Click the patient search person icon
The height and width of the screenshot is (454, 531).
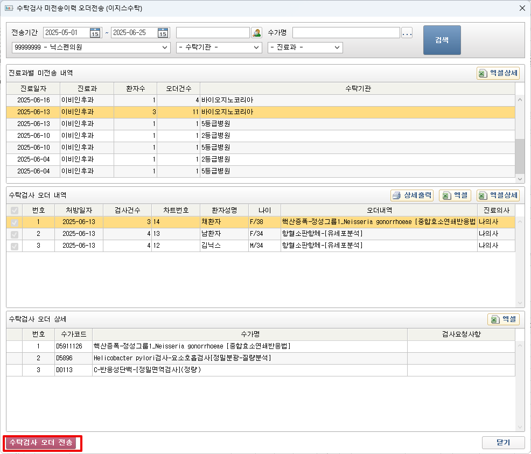(x=256, y=33)
